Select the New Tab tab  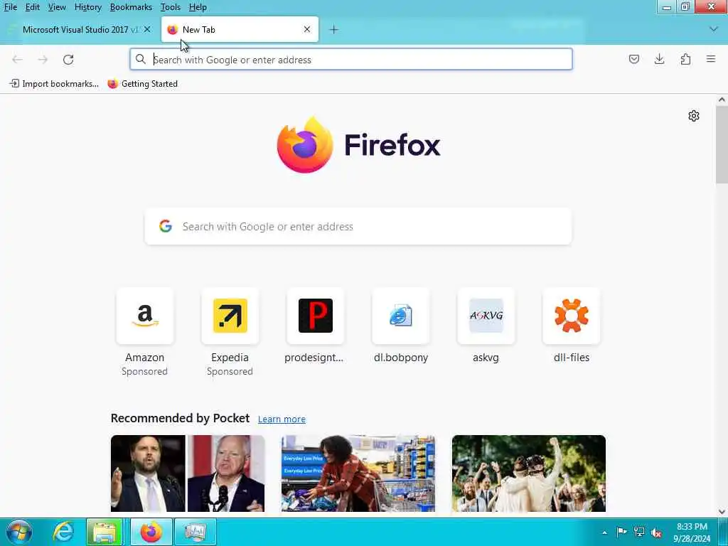(x=240, y=29)
